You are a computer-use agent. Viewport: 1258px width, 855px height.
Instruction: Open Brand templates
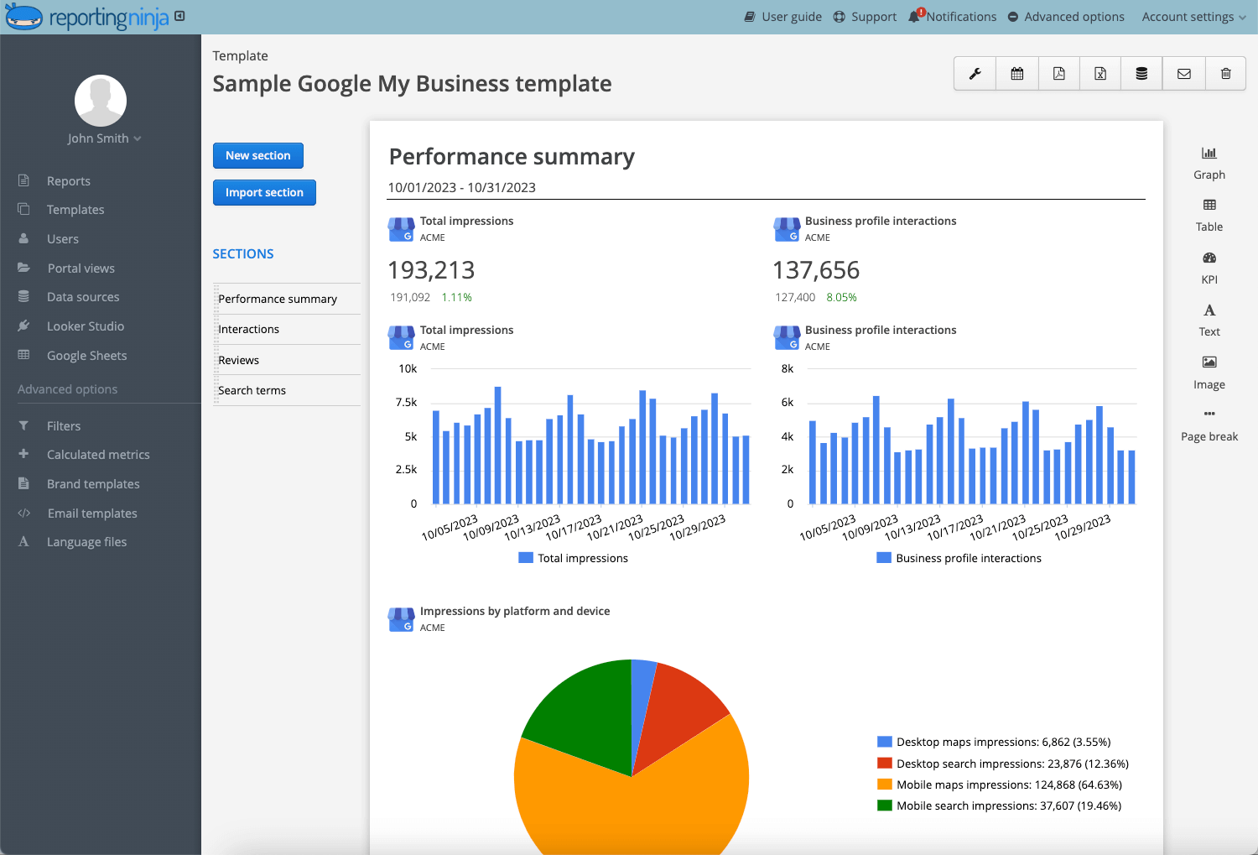[x=93, y=484]
